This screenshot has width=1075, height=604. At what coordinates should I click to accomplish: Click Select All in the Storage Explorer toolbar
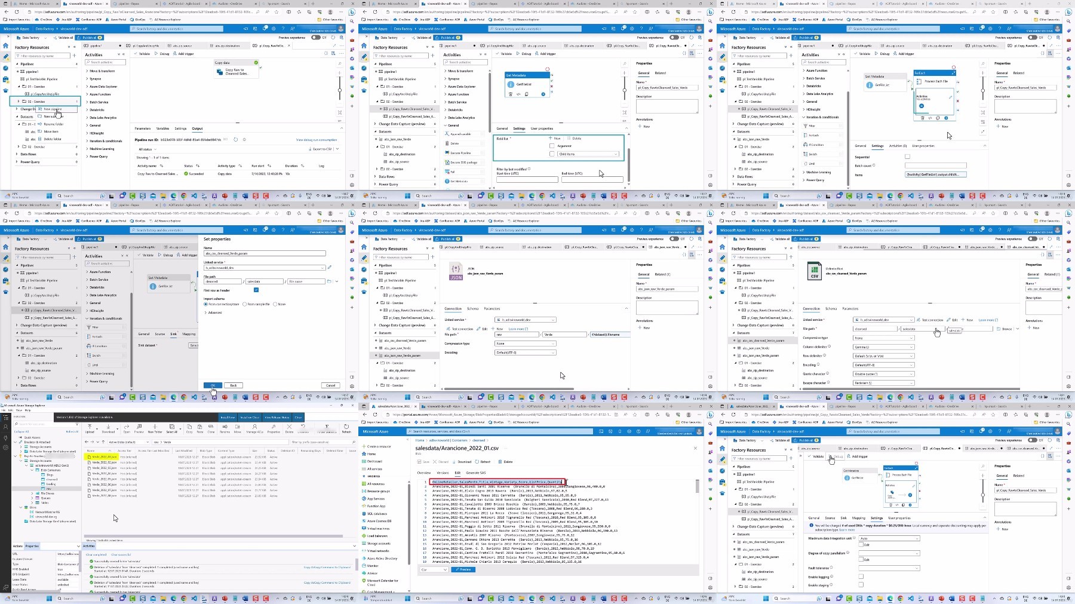pyautogui.click(x=172, y=428)
